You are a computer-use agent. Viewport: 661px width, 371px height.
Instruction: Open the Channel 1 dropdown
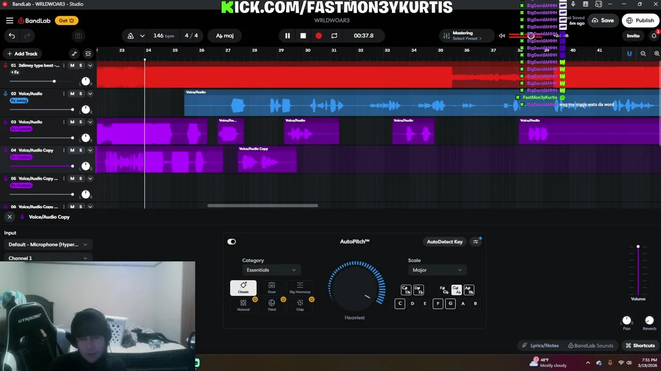[x=48, y=258]
